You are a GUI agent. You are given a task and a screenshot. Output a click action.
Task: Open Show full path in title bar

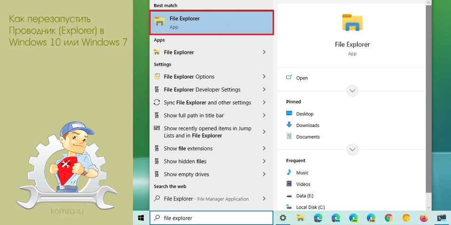click(211, 115)
